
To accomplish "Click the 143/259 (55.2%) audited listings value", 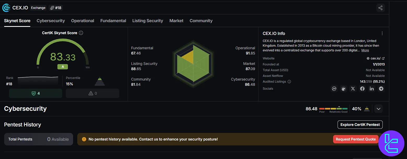I will point(372,82).
